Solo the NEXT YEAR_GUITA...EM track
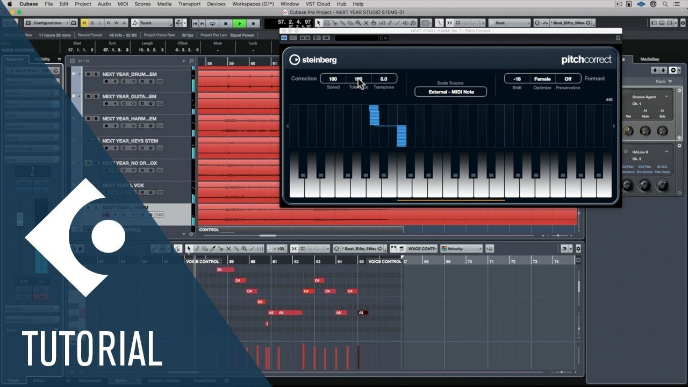 click(x=96, y=96)
